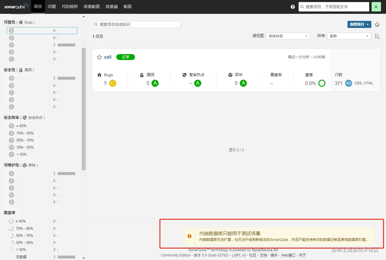Filter coverage 无数据

[42, 257]
